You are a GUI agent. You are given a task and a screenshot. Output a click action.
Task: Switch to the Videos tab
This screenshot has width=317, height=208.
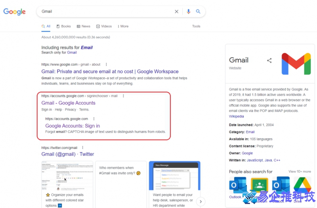[104, 27]
